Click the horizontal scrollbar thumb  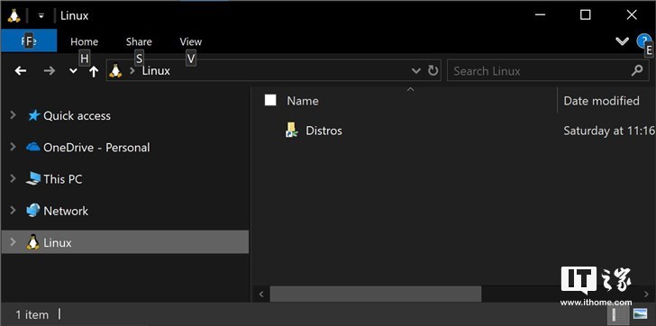tap(375, 294)
